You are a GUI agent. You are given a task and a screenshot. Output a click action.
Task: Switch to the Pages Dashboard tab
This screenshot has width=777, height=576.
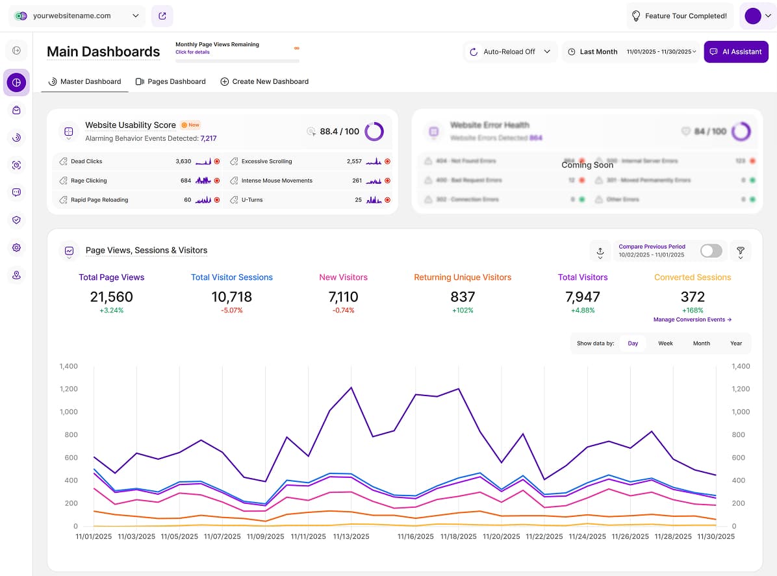coord(170,82)
